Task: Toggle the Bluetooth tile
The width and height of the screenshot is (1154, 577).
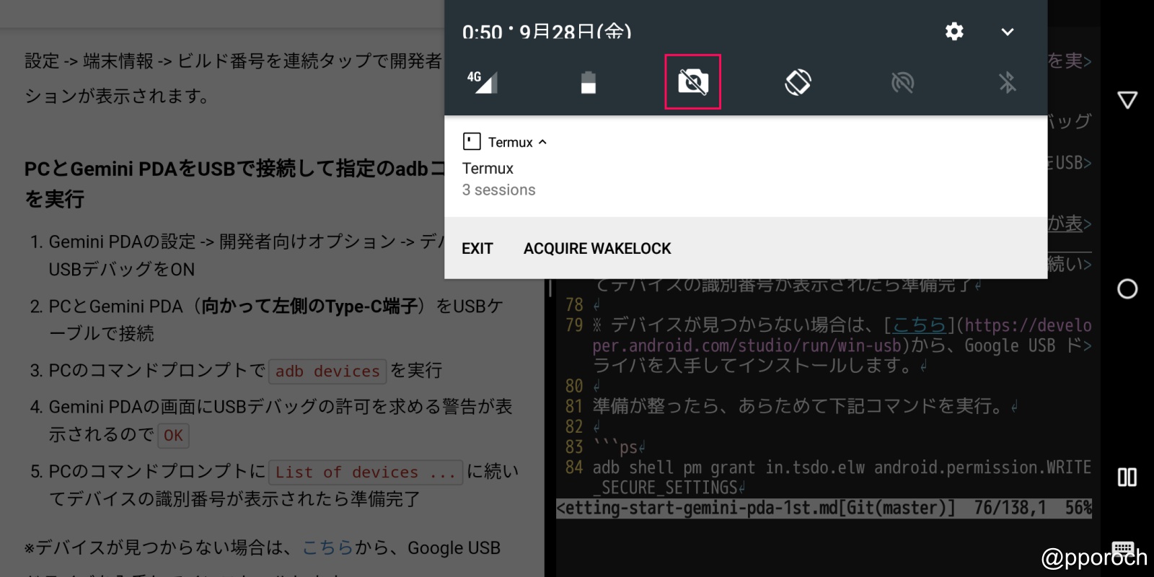Action: coord(1007,82)
